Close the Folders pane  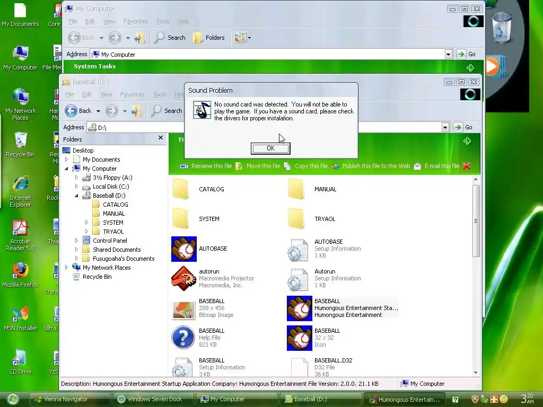point(161,138)
